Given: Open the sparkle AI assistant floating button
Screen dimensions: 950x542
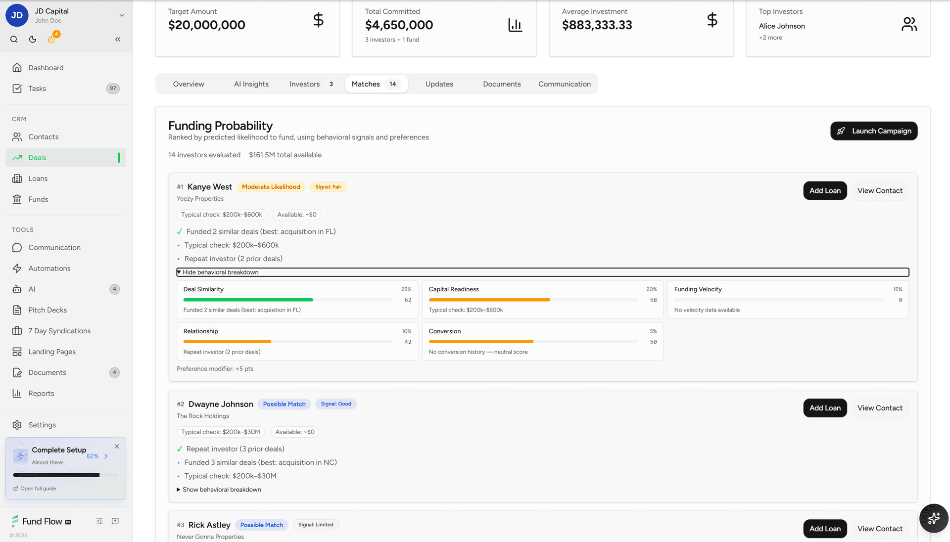Looking at the screenshot, I should tap(934, 518).
